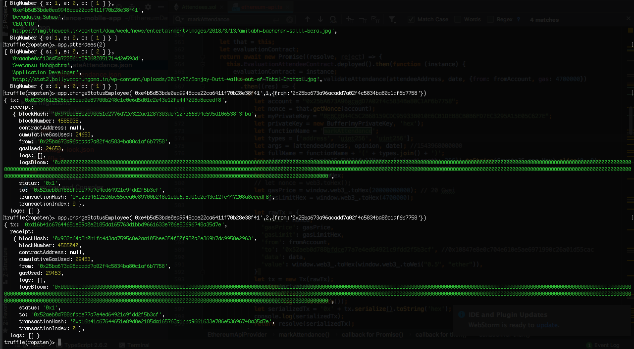The height and width of the screenshot is (349, 634).
Task: Open the search filter funnel icon
Action: click(392, 19)
